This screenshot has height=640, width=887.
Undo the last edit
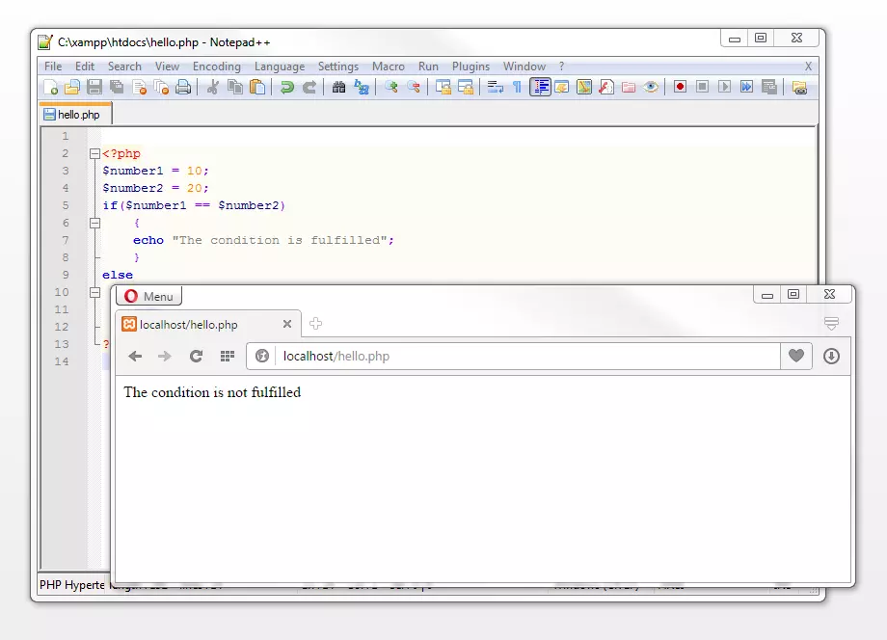tap(287, 87)
